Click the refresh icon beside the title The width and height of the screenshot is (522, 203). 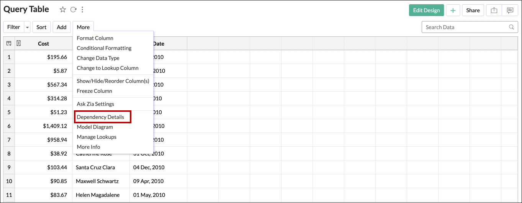(73, 10)
